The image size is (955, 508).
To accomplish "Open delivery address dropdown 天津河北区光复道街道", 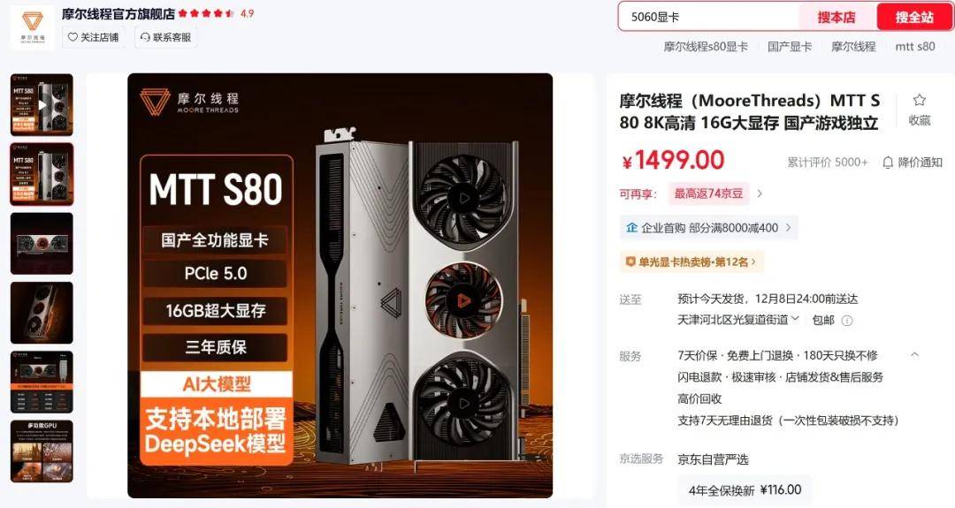I will click(738, 320).
